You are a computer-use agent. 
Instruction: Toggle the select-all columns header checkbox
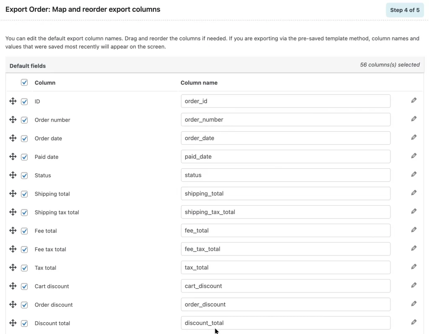coord(24,83)
